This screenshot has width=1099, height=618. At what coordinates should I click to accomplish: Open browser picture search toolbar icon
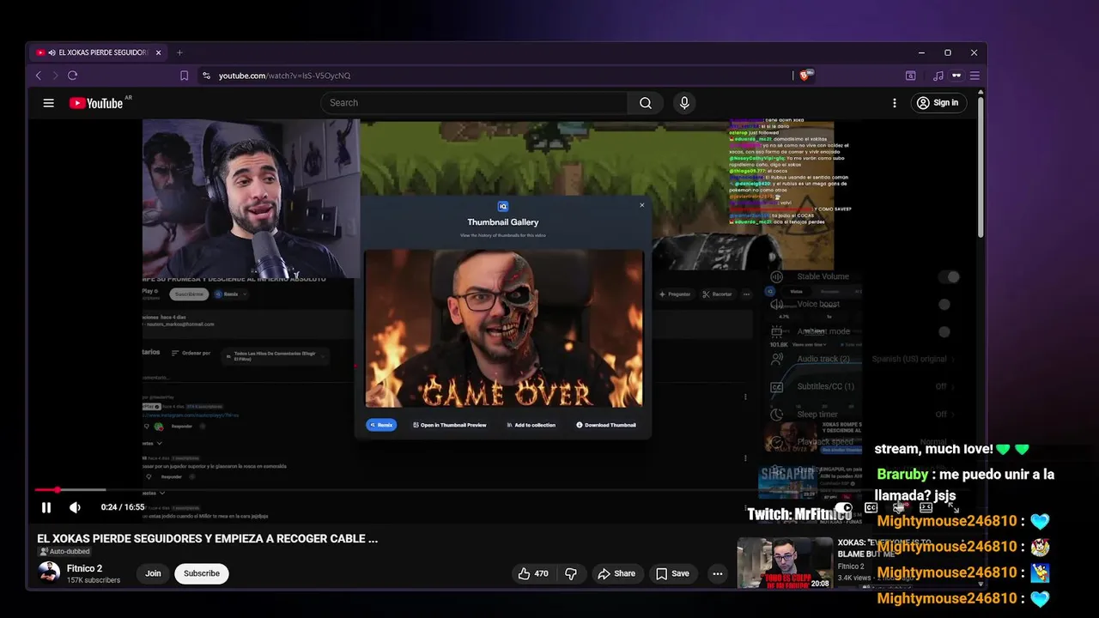(910, 76)
